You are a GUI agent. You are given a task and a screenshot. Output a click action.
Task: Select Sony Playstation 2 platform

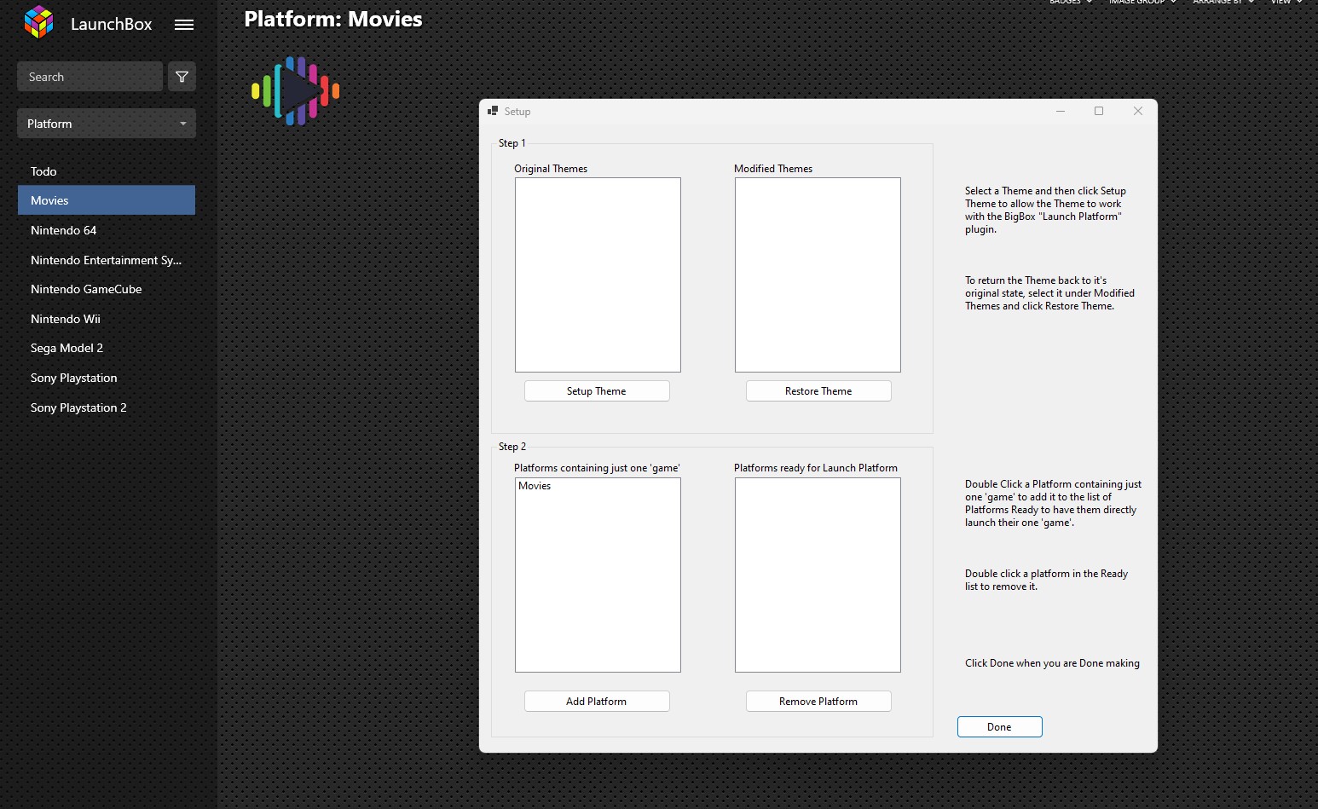click(x=107, y=407)
